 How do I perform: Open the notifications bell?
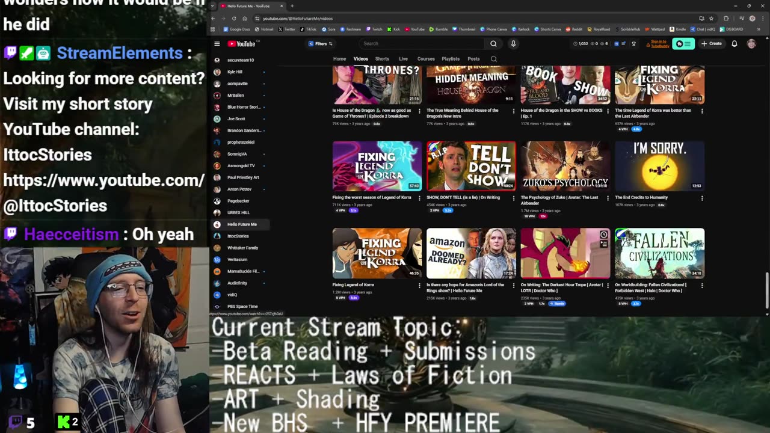(x=735, y=44)
